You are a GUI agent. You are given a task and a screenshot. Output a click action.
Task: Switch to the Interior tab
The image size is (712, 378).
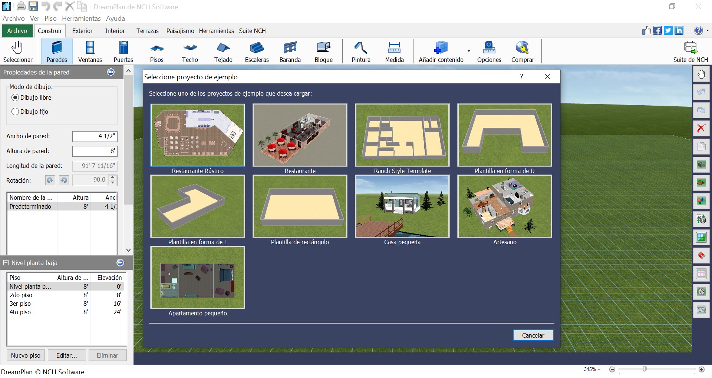(115, 31)
